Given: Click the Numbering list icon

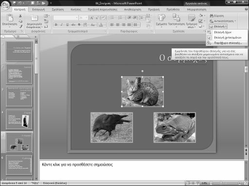Looking at the screenshot, I should coord(121,17).
